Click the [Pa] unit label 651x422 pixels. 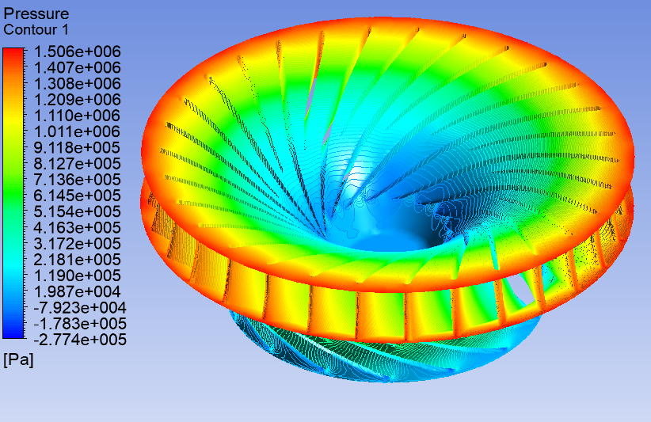(18, 359)
